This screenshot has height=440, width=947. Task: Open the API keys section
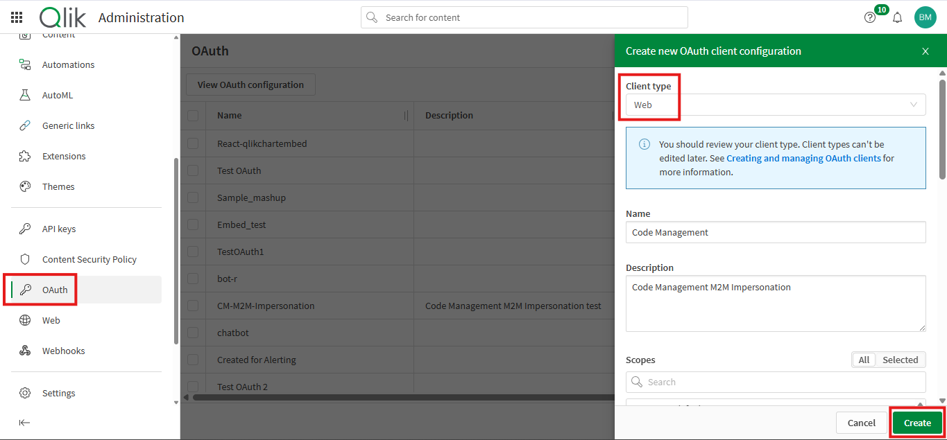coord(86,229)
